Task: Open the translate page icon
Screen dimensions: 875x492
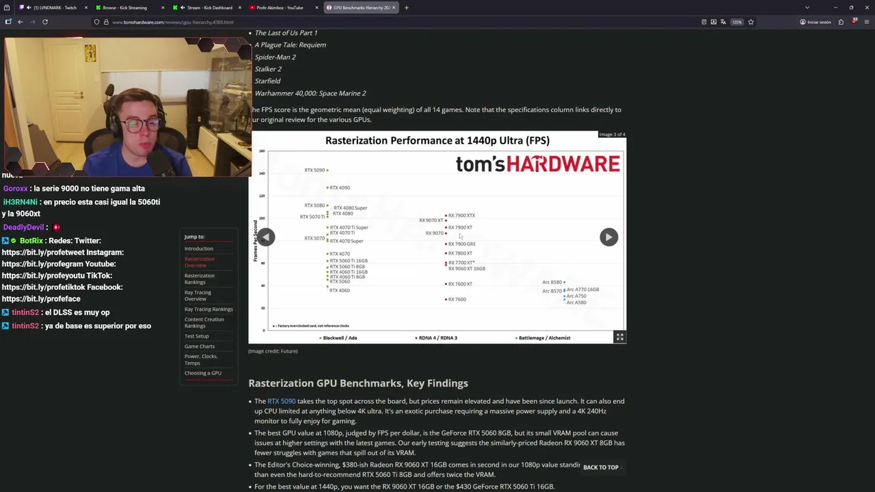Action: (723, 22)
